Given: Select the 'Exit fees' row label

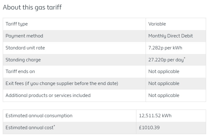Looking at the screenshot, I should tap(62, 83).
